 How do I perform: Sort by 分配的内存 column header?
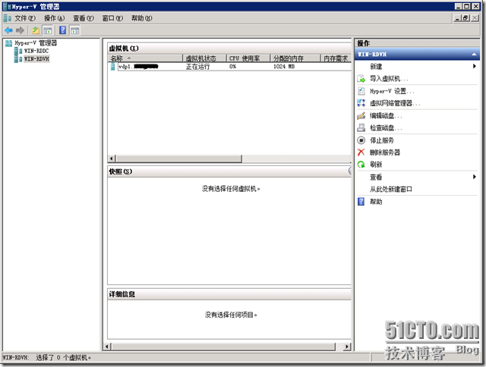pyautogui.click(x=295, y=58)
